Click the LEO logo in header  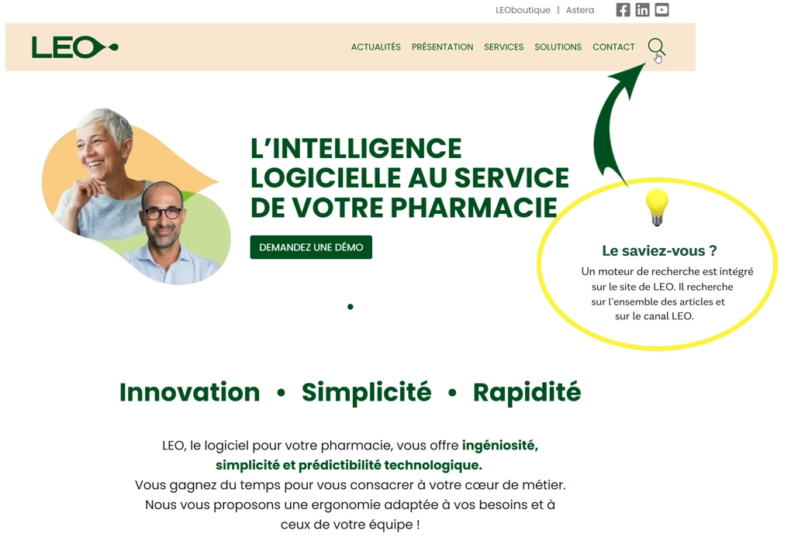click(x=74, y=46)
